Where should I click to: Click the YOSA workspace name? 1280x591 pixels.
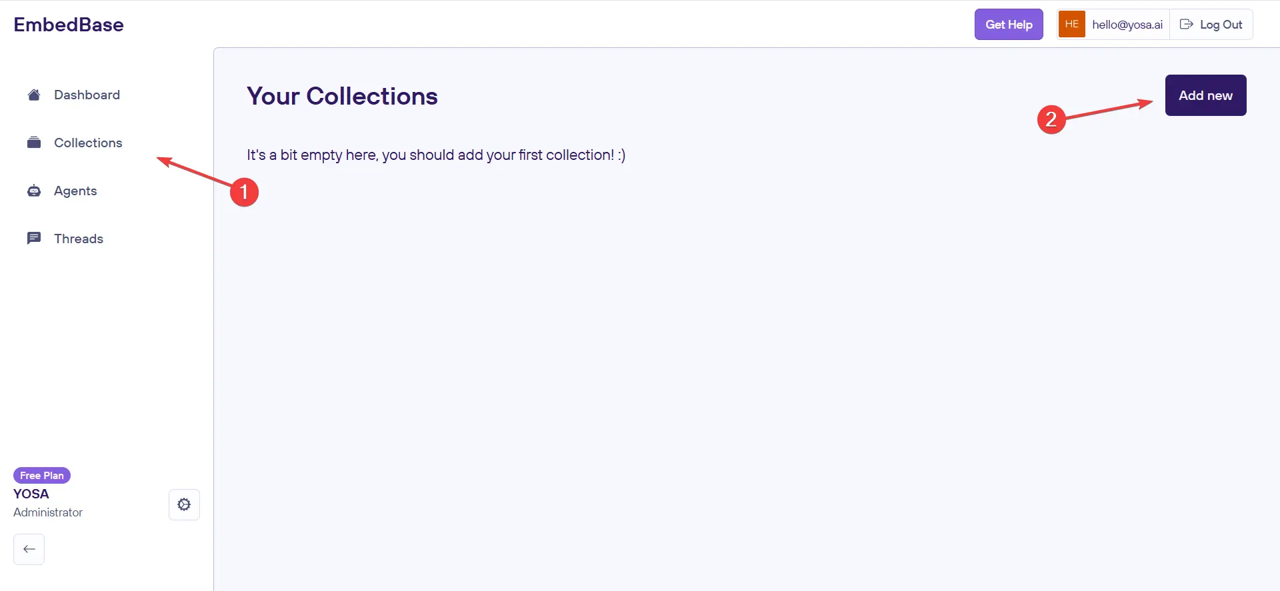(x=31, y=494)
